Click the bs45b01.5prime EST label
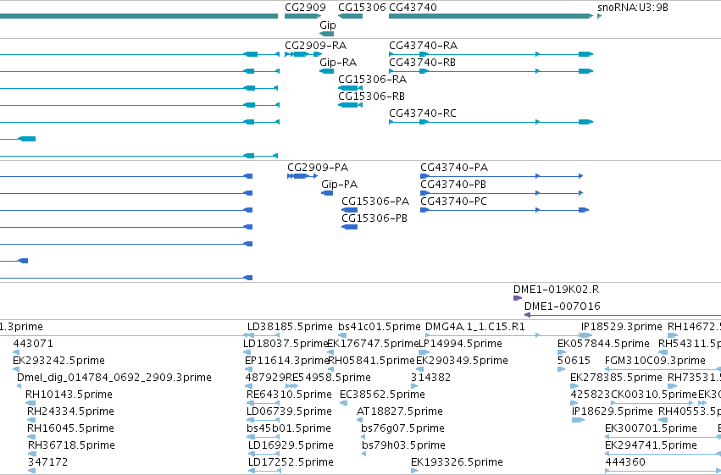Screen dimensions: 721x475 click(289, 428)
